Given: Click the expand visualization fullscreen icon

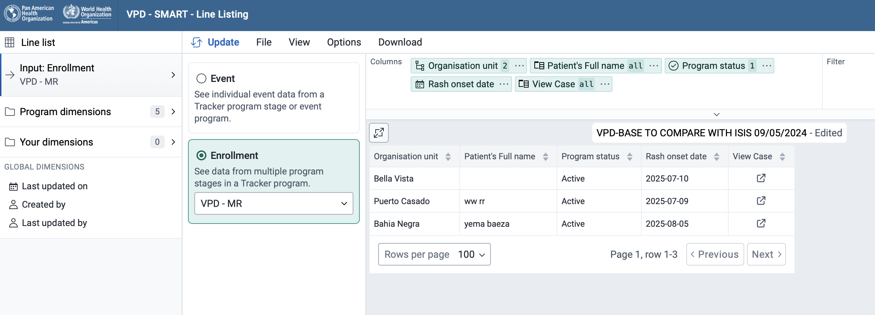Looking at the screenshot, I should point(379,133).
